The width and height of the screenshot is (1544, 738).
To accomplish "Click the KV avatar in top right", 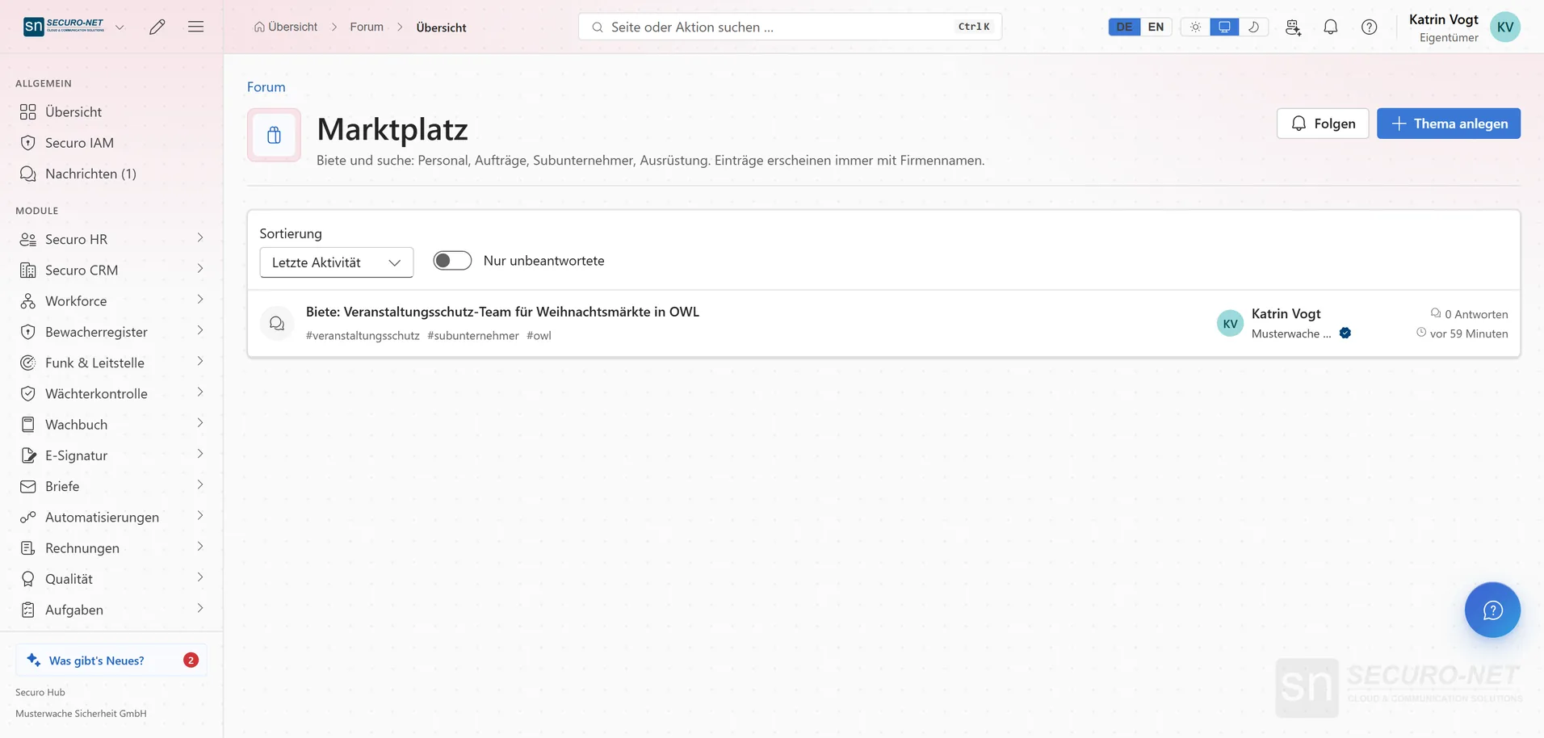I will [1505, 27].
